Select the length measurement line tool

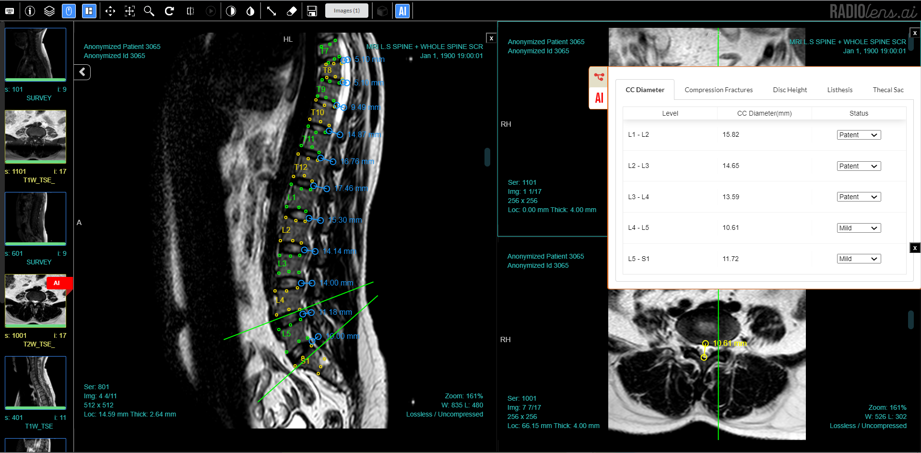point(272,11)
